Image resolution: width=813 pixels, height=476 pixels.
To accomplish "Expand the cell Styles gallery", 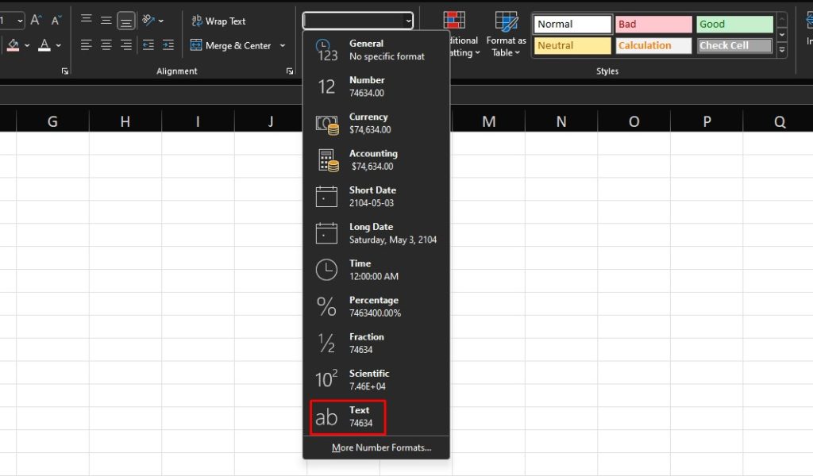I will 782,51.
